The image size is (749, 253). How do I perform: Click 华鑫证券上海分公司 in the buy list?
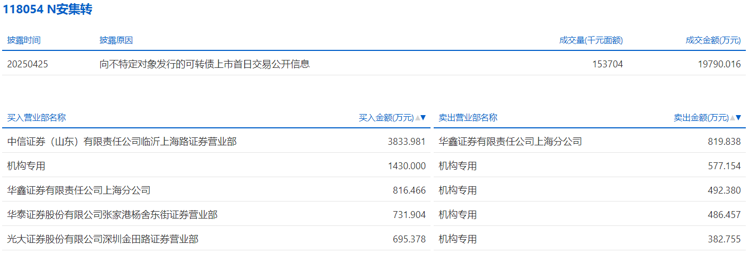coord(79,190)
